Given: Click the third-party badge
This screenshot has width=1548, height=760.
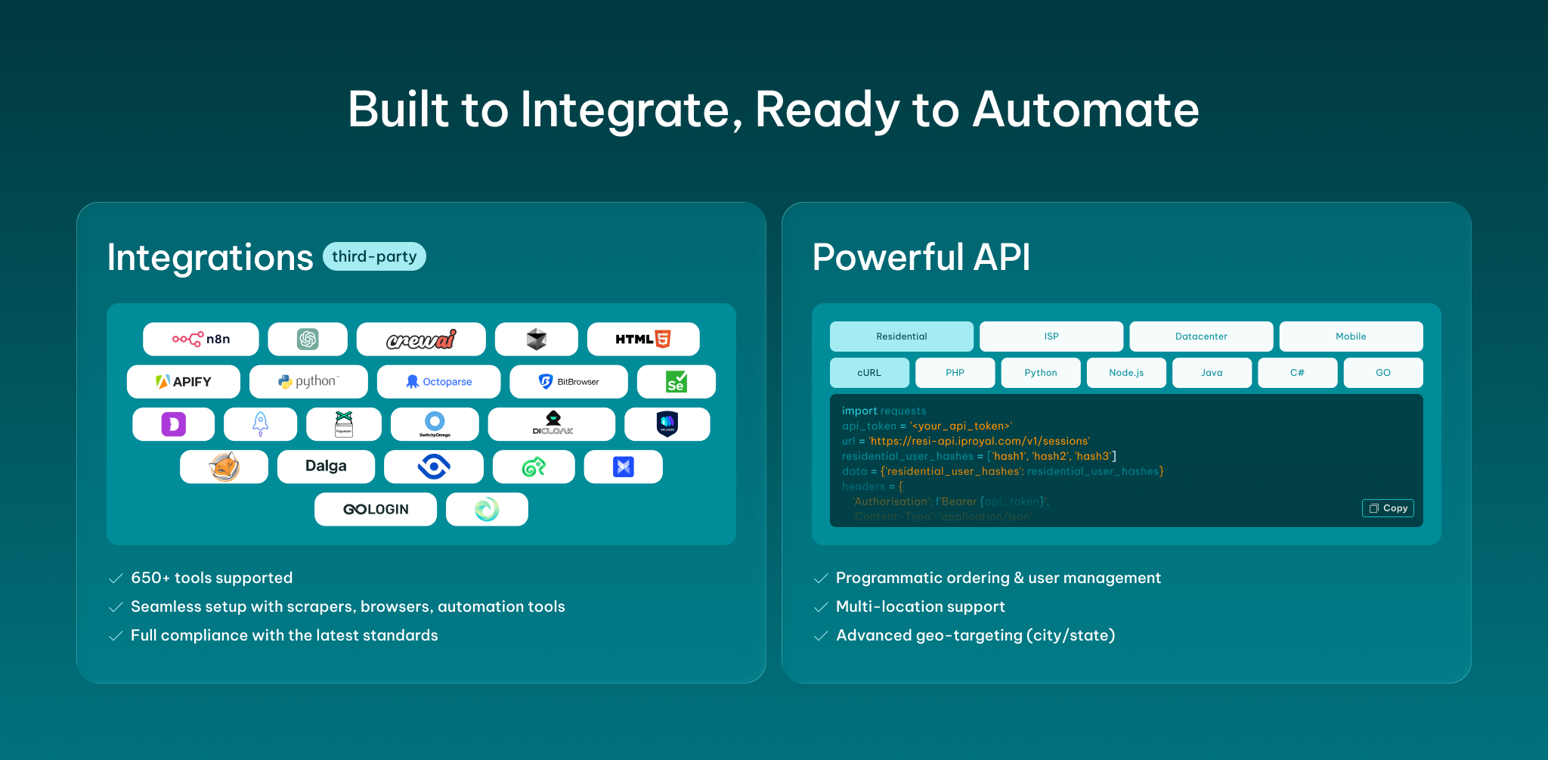Looking at the screenshot, I should point(374,256).
